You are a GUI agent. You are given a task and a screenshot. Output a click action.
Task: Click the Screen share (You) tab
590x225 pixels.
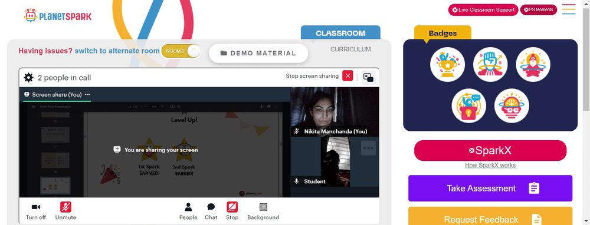(57, 95)
